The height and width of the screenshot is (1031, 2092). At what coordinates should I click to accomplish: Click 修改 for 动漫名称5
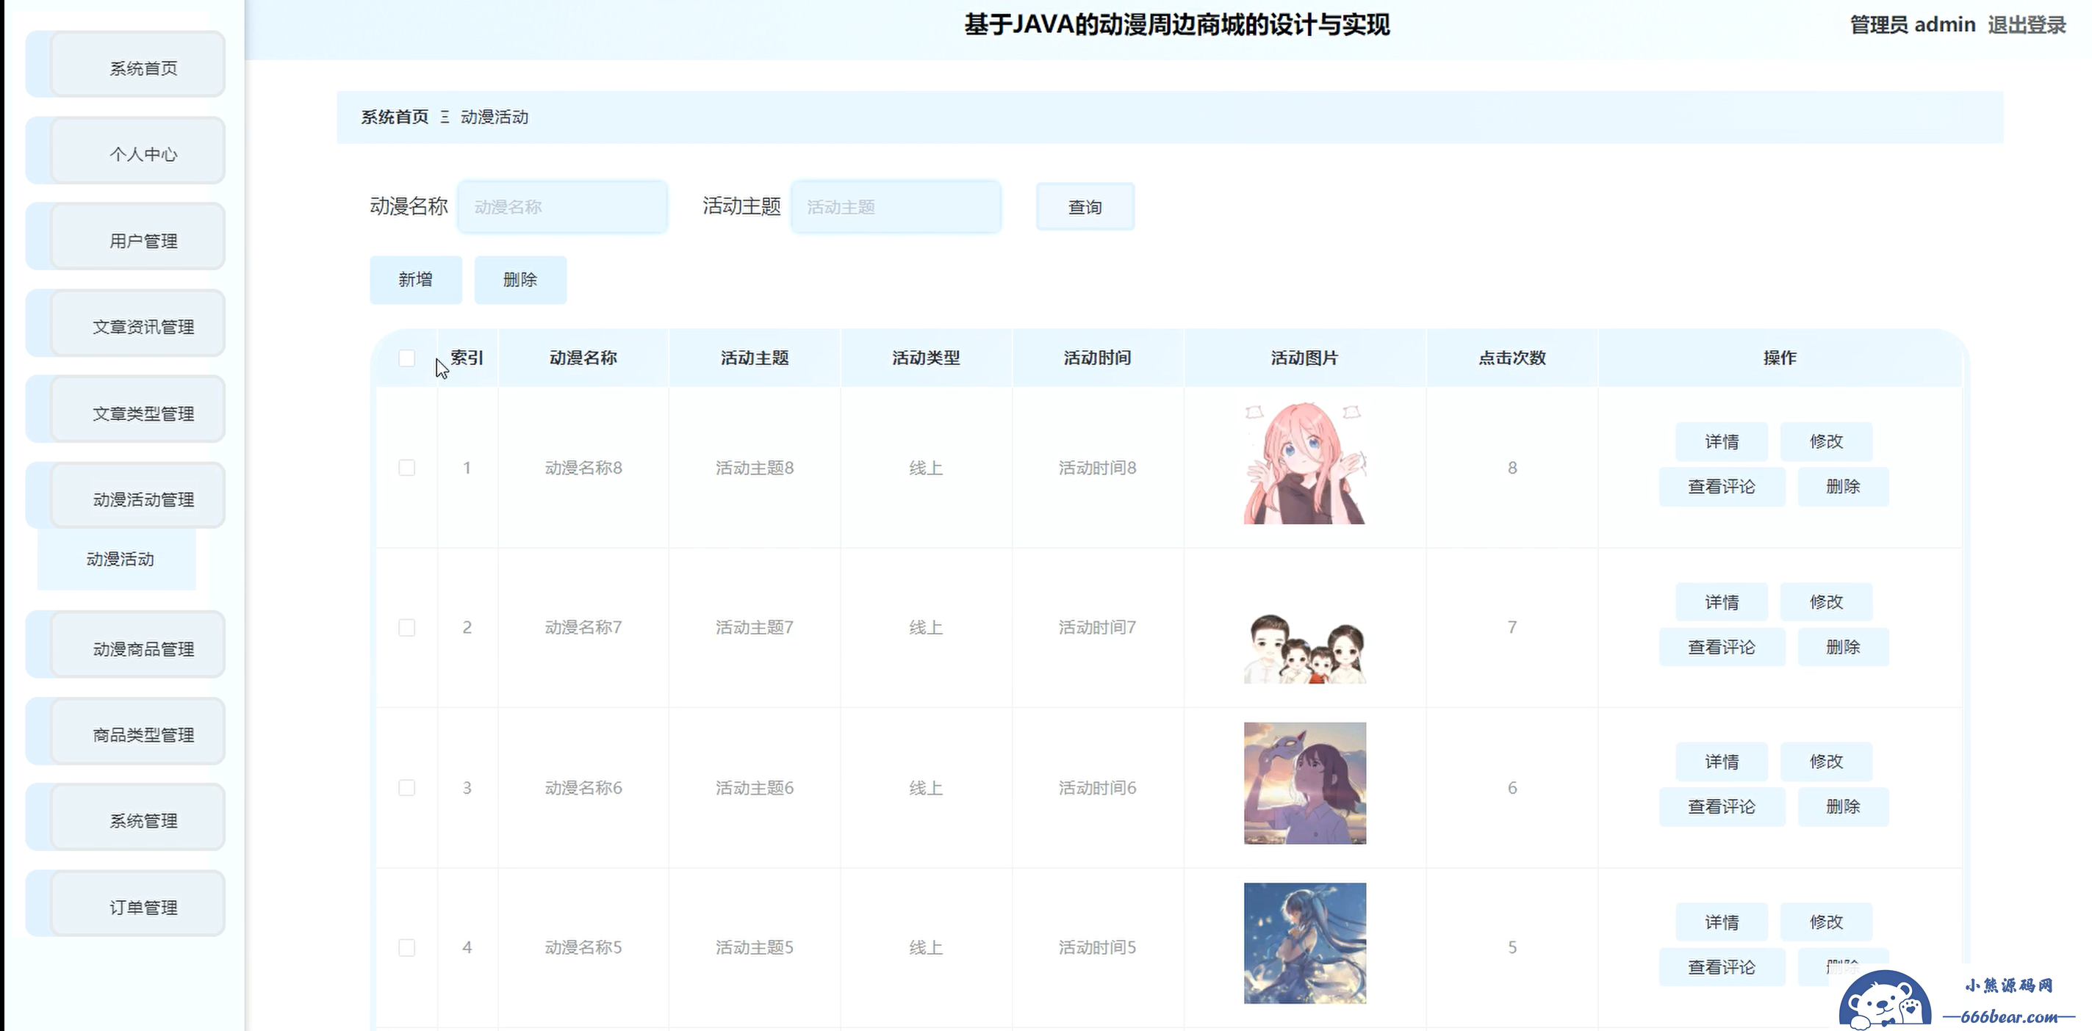click(x=1827, y=922)
